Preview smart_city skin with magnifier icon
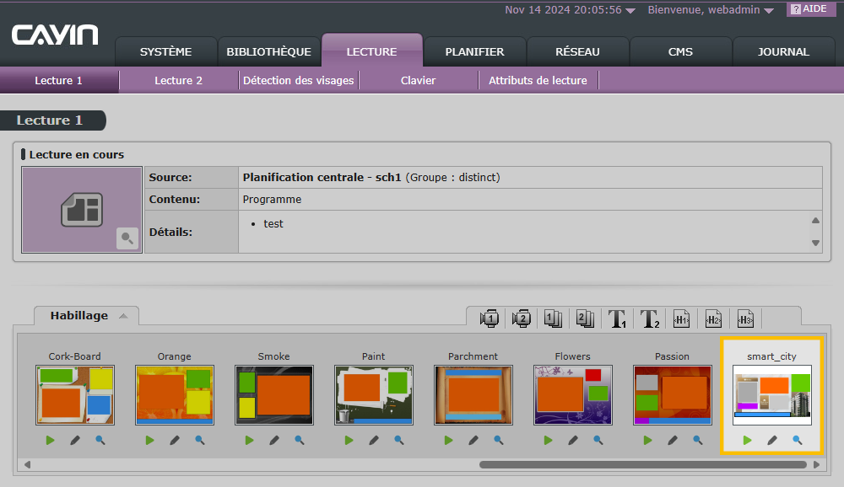The image size is (844, 487). click(x=798, y=440)
